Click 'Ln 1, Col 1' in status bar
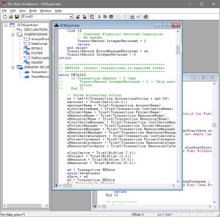The height and width of the screenshot is (217, 220). [165, 215]
